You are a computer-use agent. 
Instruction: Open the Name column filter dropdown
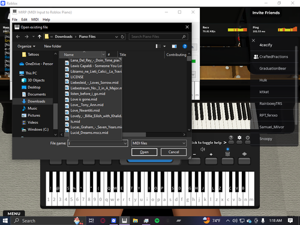tap(103, 55)
